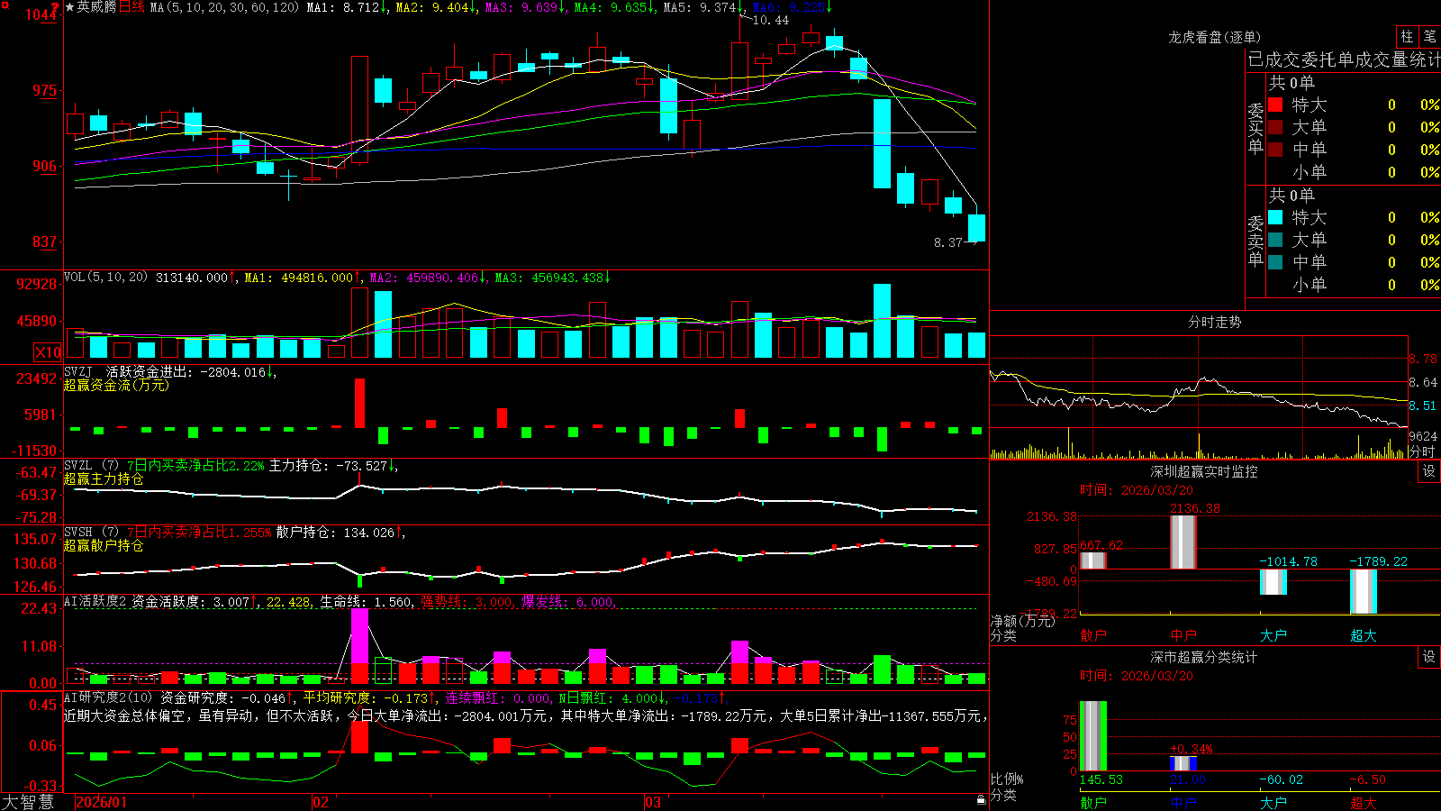The width and height of the screenshot is (1441, 811).
Task: Click the red help question mark icon
Action: [55, 7]
